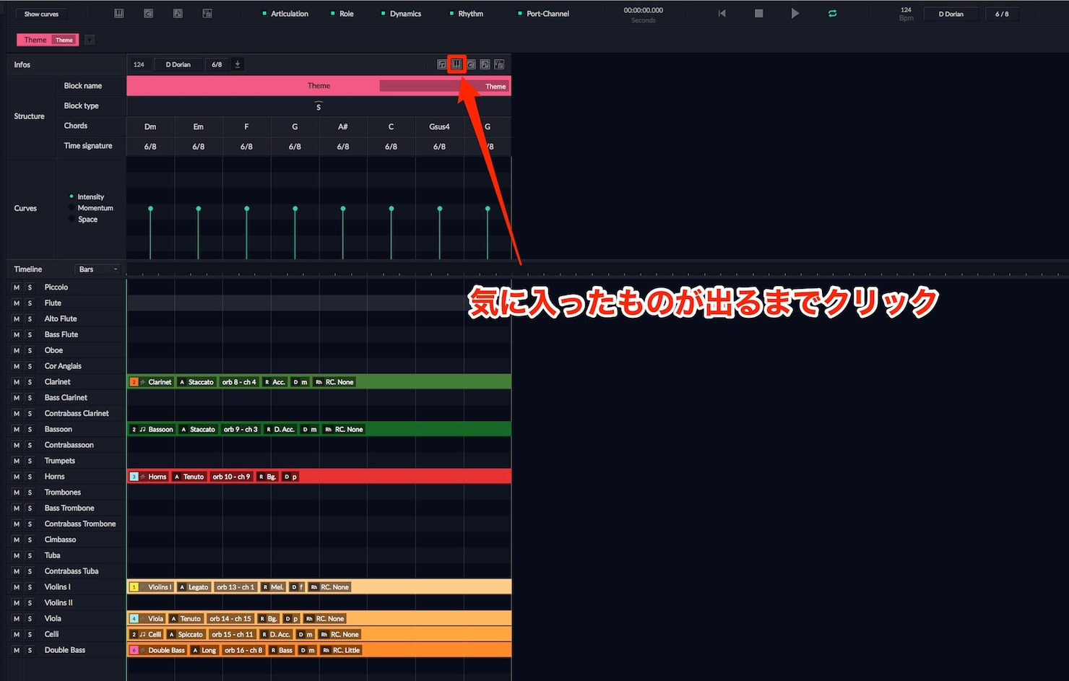Open the 6 / 8 meter in top transport
Image resolution: width=1069 pixels, height=681 pixels.
[1002, 14]
